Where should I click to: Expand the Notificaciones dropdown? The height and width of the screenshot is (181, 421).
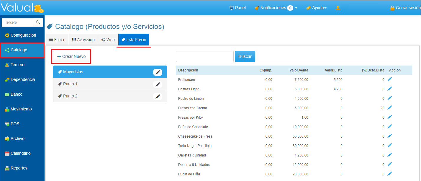click(x=276, y=8)
